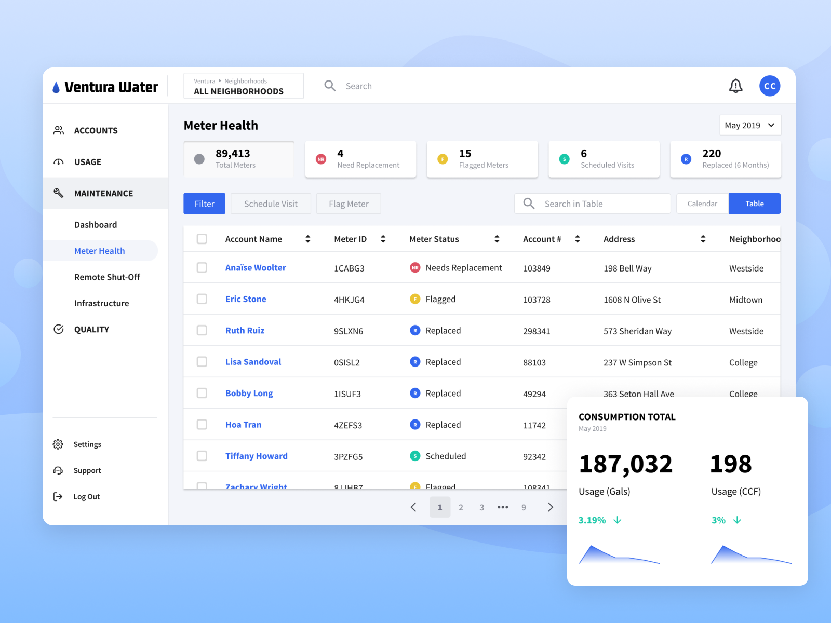Open Ruth Ruiz's account link

245,330
